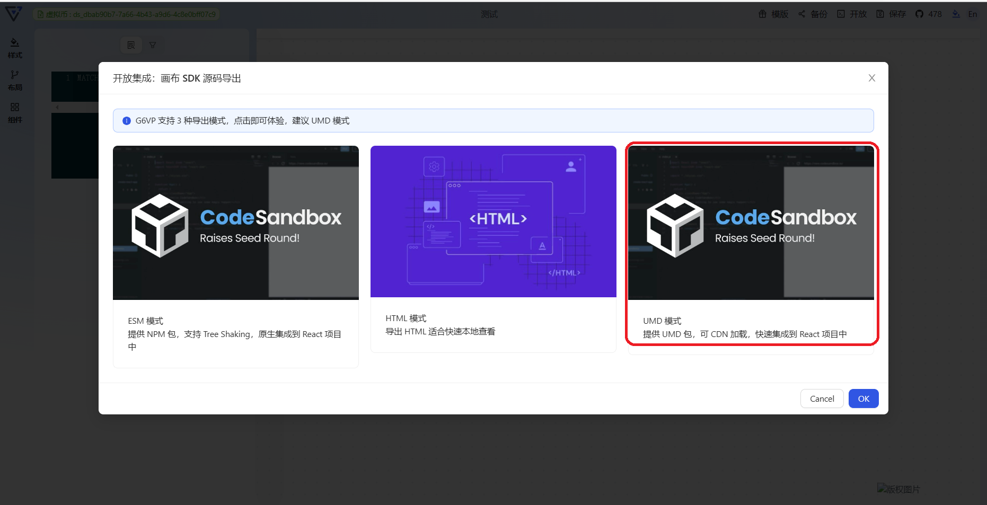Click the table view icon above the editor

pos(131,45)
